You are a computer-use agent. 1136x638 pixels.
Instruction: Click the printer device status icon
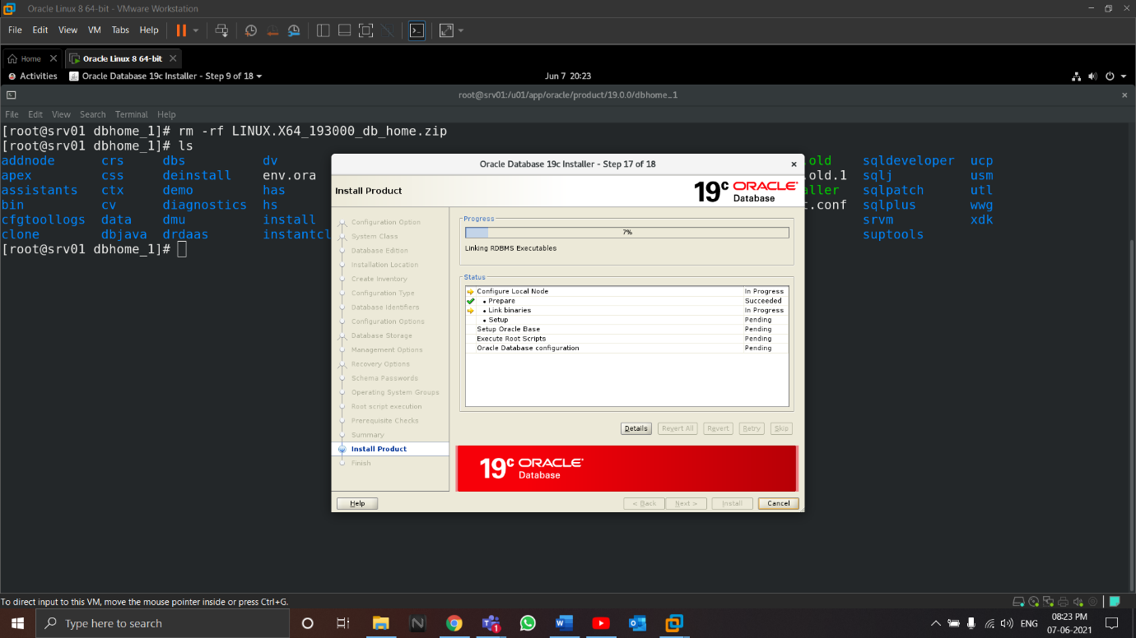click(x=1064, y=601)
